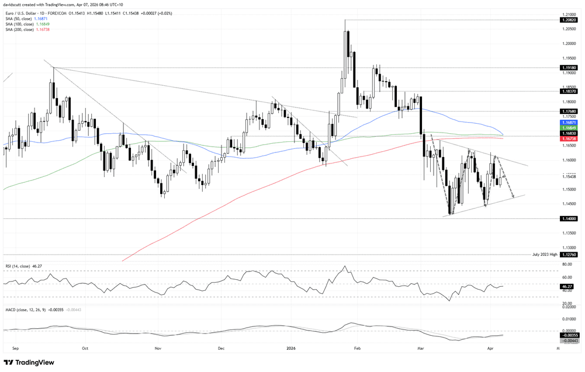The height and width of the screenshot is (372, 585).
Task: Click the 2026 label on time axis
Action: coord(290,348)
